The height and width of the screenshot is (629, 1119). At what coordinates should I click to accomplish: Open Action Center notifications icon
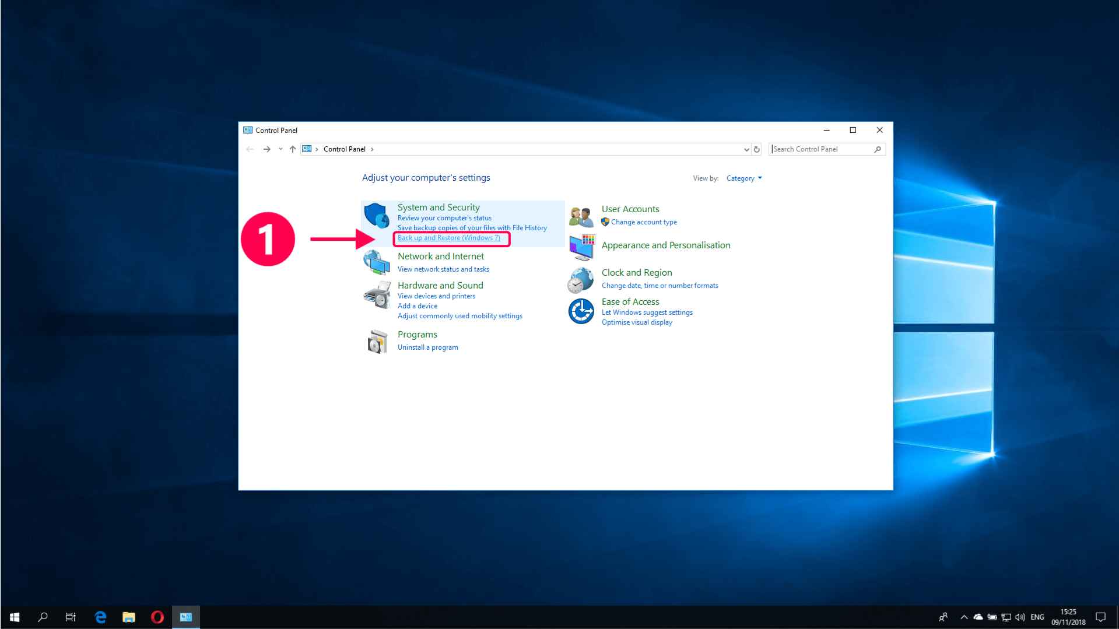tap(1100, 617)
